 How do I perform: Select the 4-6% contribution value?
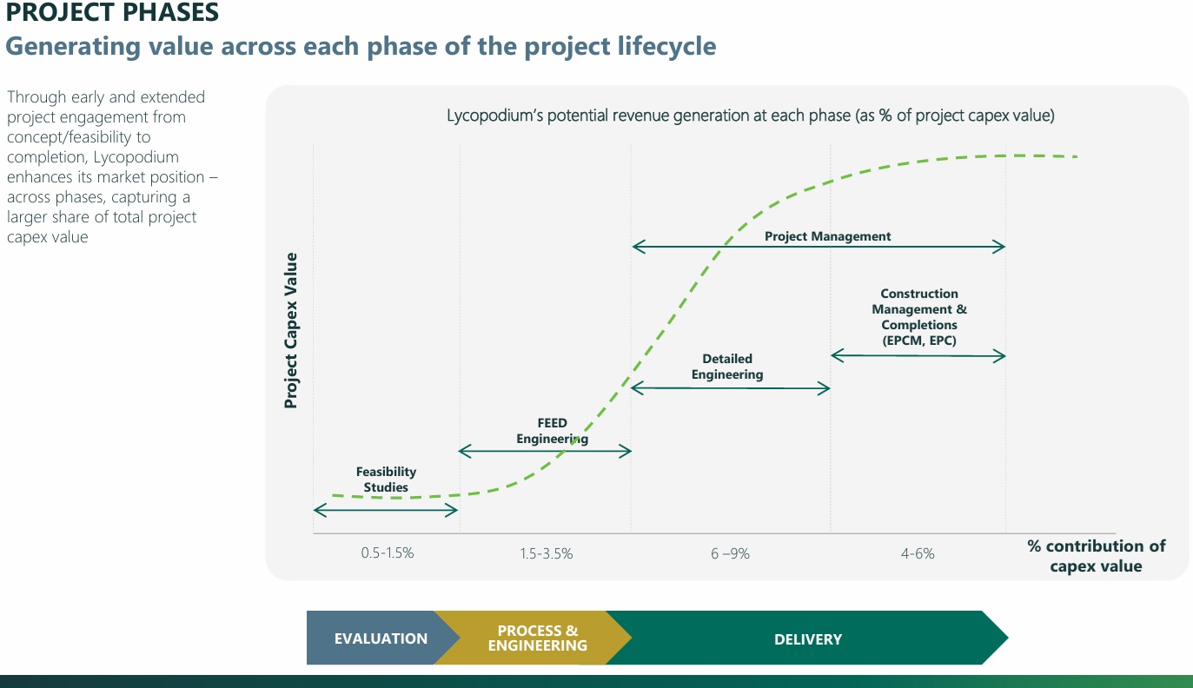[x=918, y=553]
